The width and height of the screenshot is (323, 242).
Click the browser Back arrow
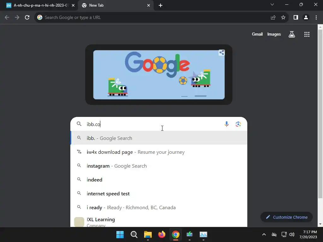7,18
